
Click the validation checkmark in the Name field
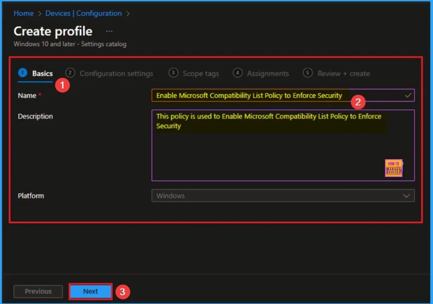(408, 95)
